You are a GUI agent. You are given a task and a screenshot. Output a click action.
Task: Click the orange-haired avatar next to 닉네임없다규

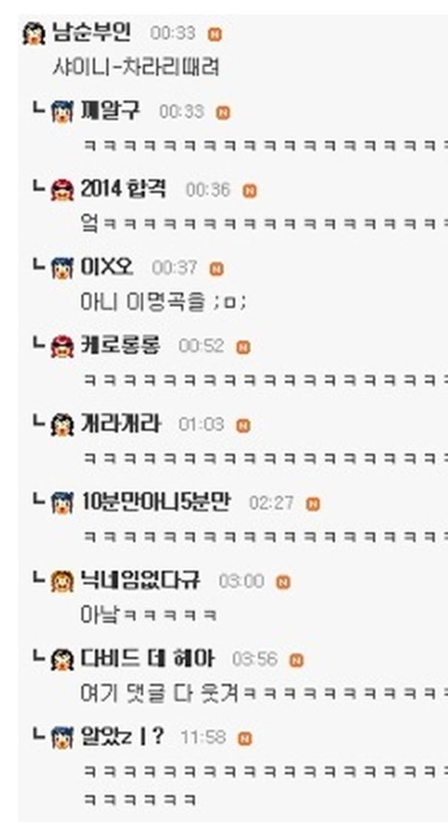[62, 581]
